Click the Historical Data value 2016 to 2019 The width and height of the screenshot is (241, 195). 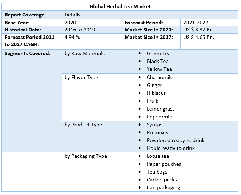79,30
